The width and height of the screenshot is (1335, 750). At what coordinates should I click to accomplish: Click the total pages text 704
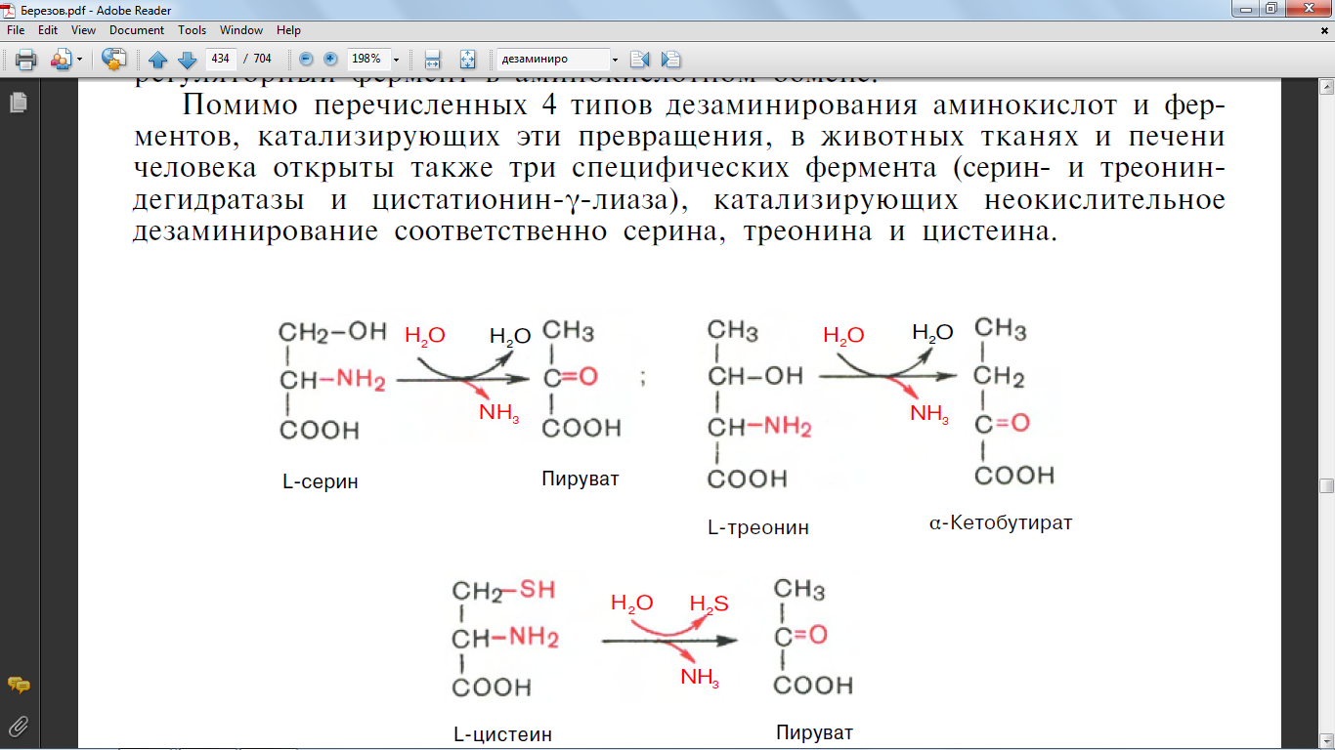click(263, 59)
